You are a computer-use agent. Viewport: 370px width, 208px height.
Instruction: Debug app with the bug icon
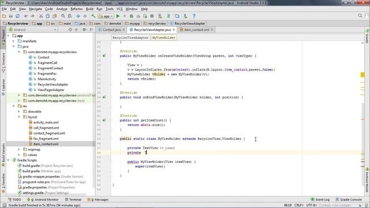(x=131, y=16)
